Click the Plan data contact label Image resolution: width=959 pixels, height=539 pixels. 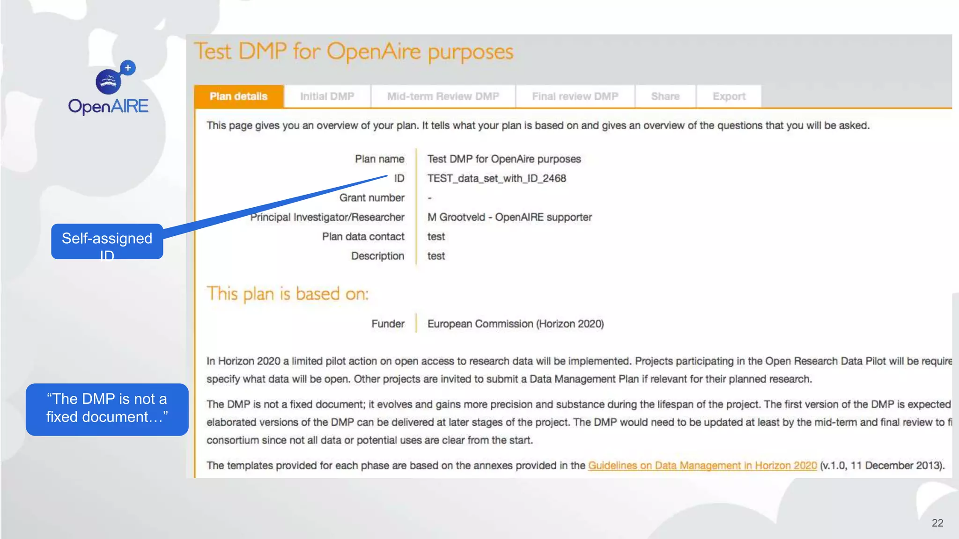click(363, 237)
